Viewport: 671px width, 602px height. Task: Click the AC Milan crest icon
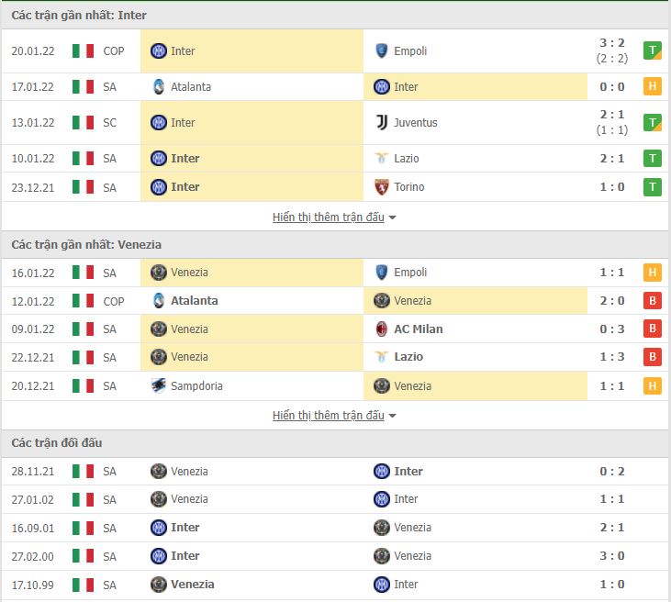tap(382, 329)
